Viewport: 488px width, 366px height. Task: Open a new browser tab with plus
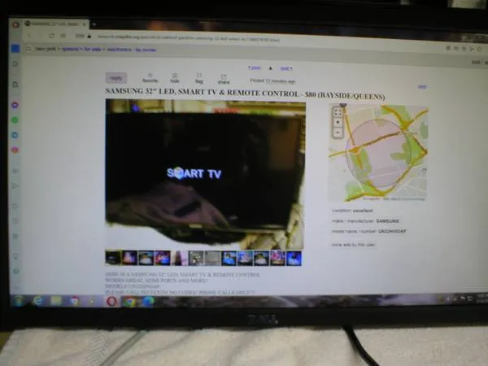pos(94,24)
